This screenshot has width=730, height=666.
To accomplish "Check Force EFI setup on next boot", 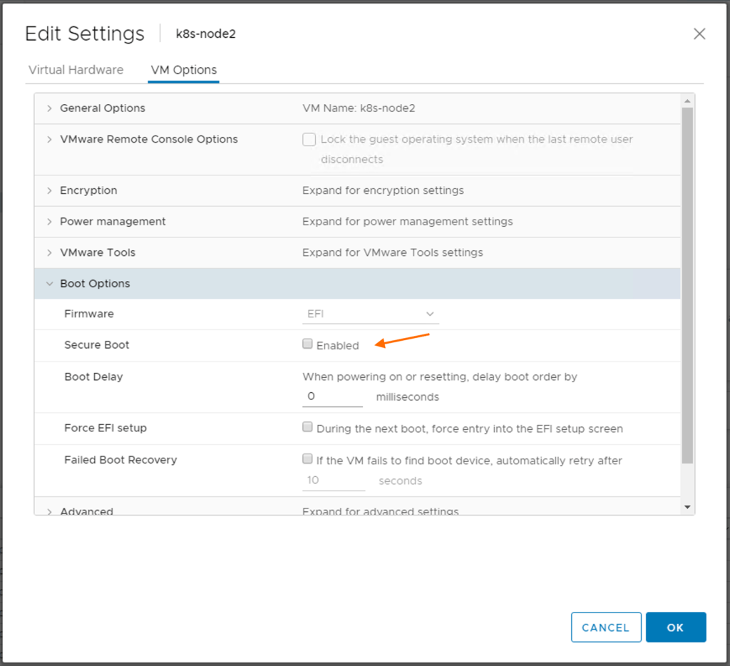I will (x=308, y=428).
